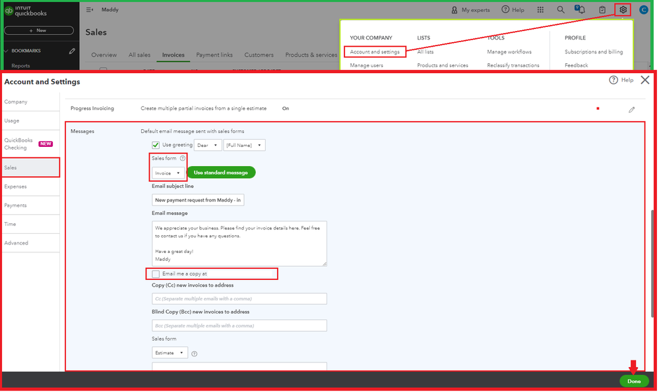Click the settings panel vertical scrollbar

[652, 264]
